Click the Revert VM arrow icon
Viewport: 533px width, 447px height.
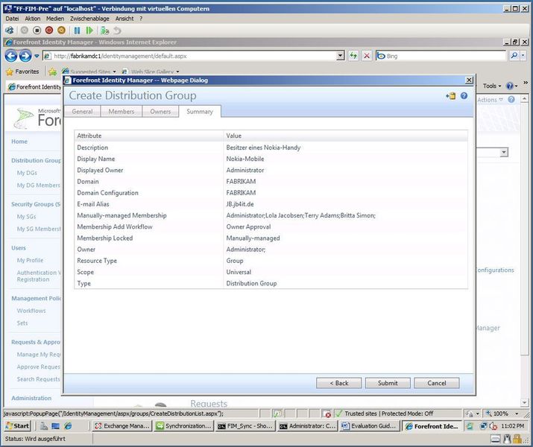tap(117, 31)
